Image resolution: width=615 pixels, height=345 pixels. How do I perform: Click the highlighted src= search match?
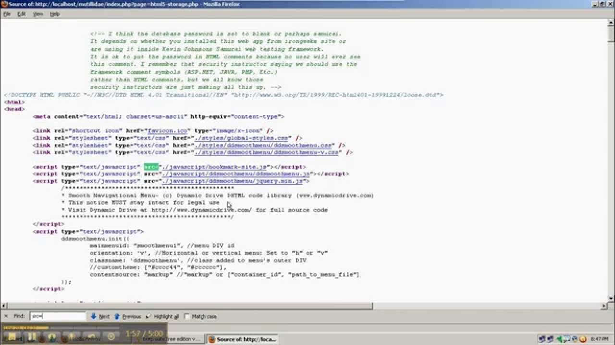point(151,167)
